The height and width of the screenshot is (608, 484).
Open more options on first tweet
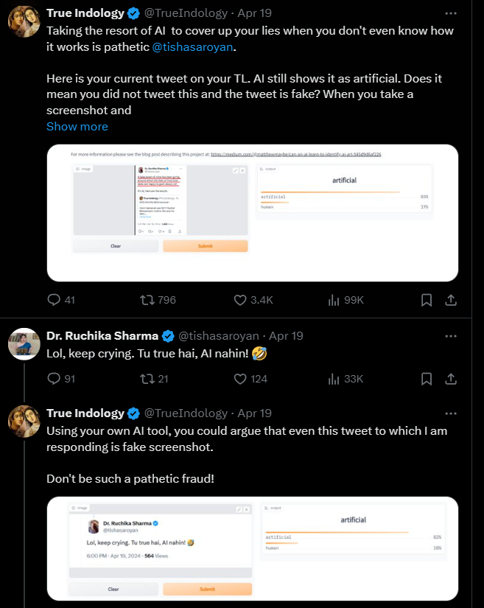[x=451, y=13]
